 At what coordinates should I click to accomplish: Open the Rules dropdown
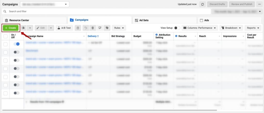click(119, 28)
